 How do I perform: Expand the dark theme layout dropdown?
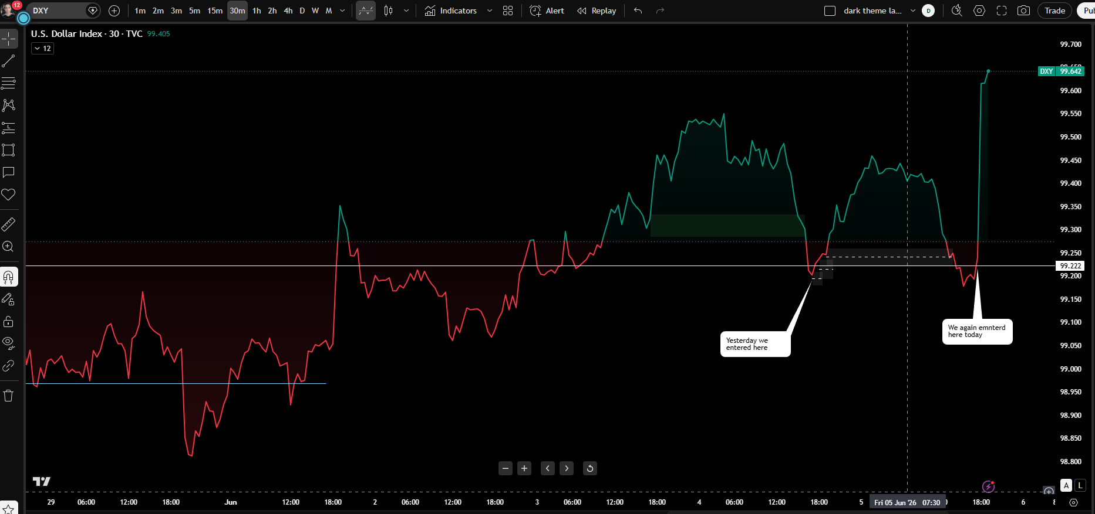(913, 11)
